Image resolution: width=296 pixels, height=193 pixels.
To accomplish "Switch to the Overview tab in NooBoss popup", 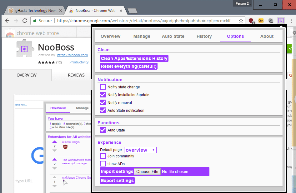I will pyautogui.click(x=110, y=36).
